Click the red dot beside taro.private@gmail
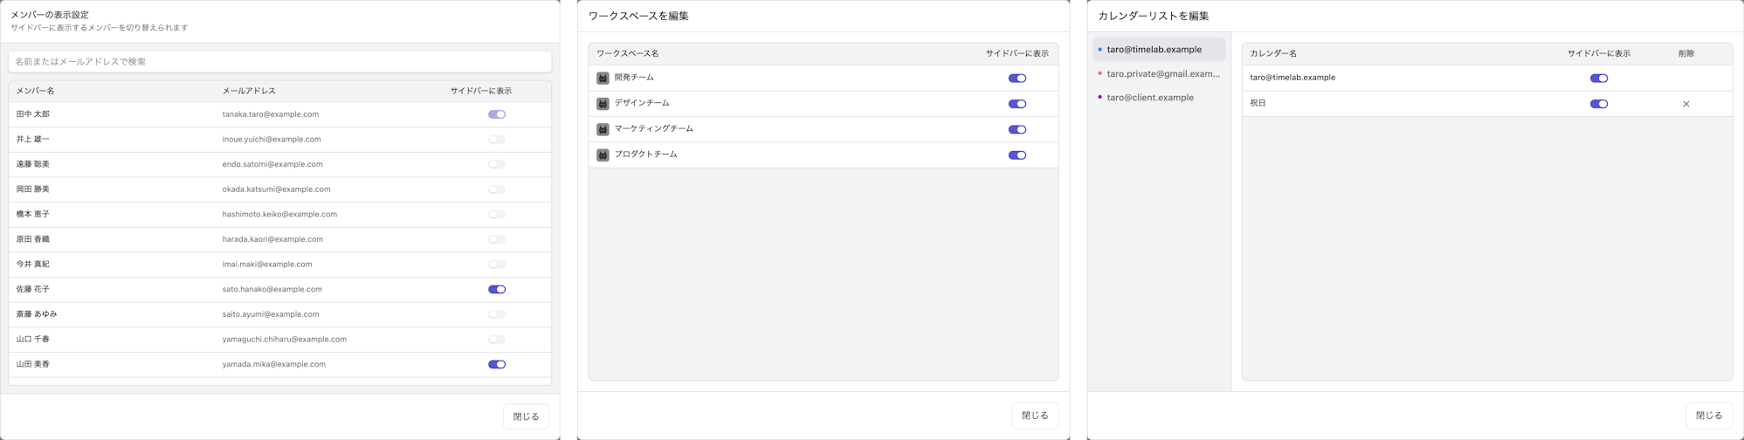Viewport: 1744px width, 440px height. pos(1099,73)
